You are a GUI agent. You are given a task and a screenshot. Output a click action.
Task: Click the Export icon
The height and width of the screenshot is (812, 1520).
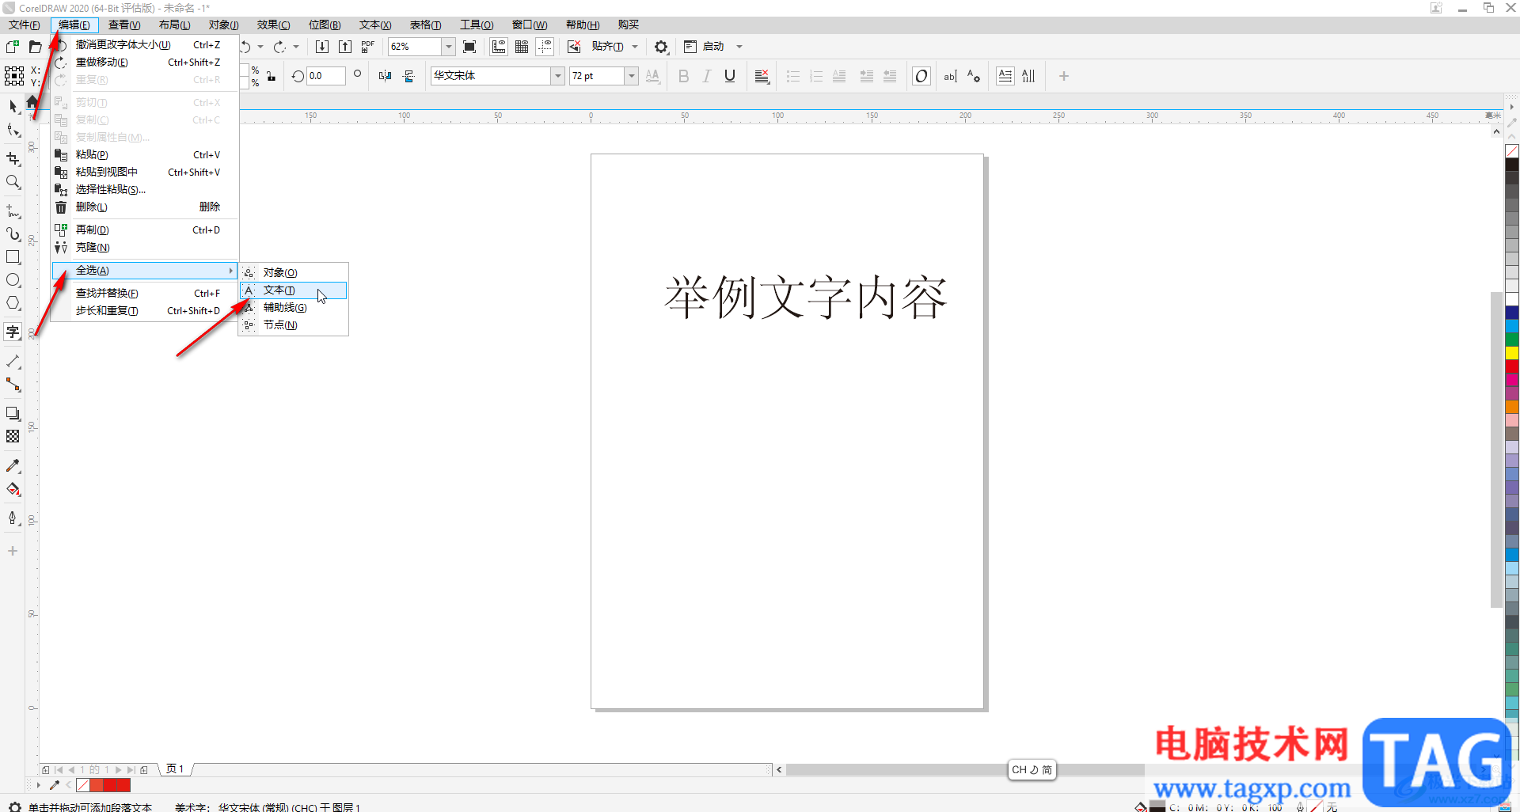(x=345, y=47)
